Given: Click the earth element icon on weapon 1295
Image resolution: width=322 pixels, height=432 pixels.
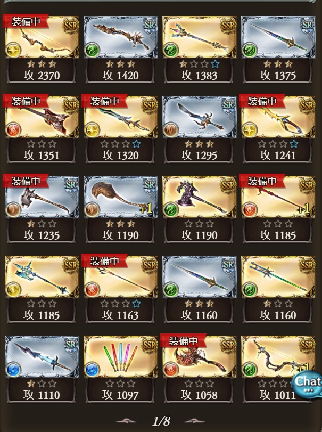Looking at the screenshot, I should (170, 130).
